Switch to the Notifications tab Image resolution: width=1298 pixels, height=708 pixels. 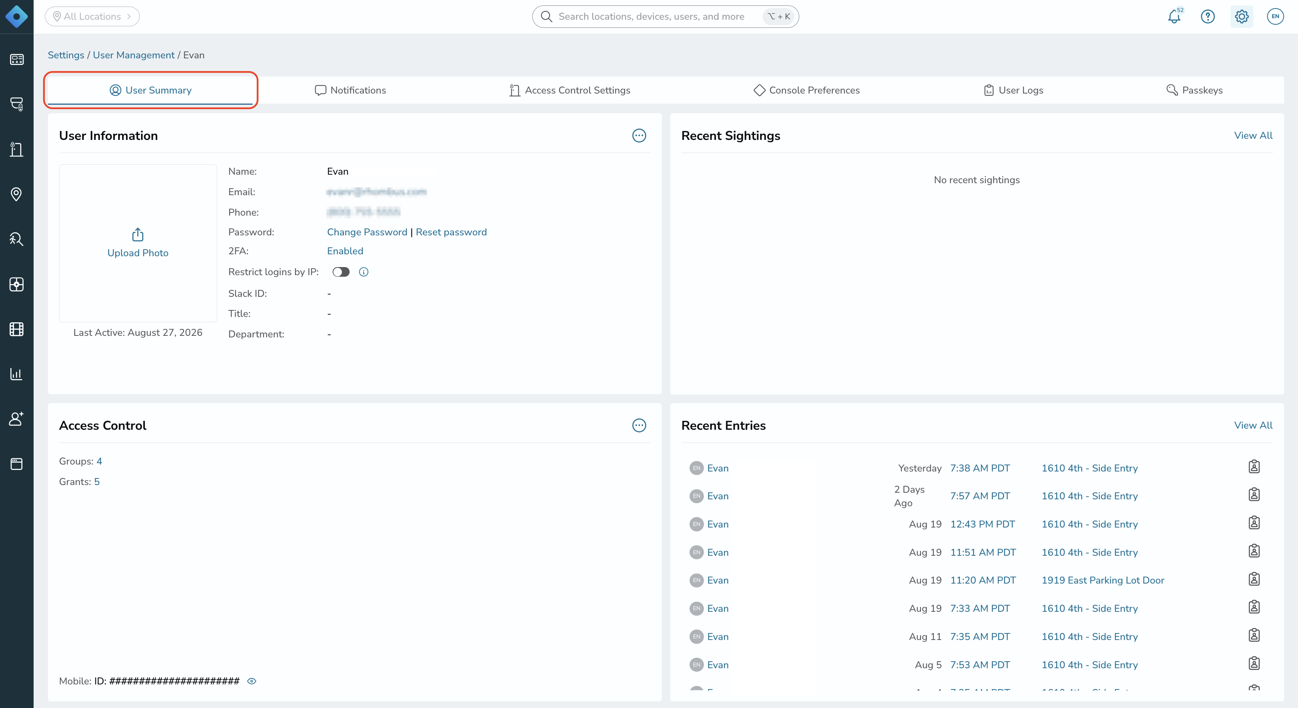[350, 90]
